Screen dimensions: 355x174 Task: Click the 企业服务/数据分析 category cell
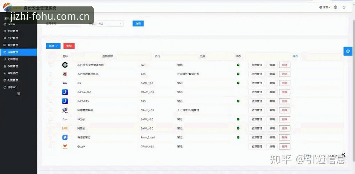[x=188, y=74]
